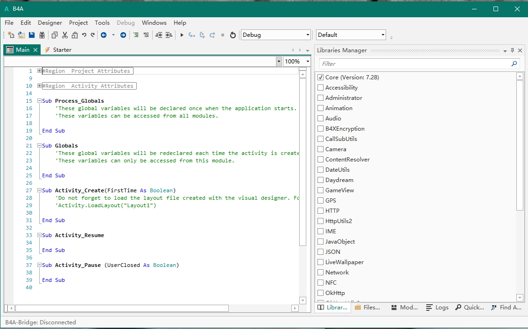Expand the Project Attributes region

point(40,71)
